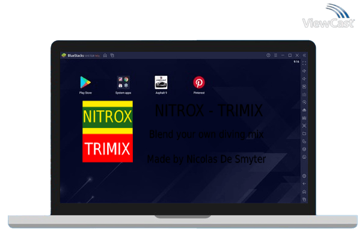Click the hexagon eco mode sidebar icon
The image size is (362, 249).
pos(304,149)
